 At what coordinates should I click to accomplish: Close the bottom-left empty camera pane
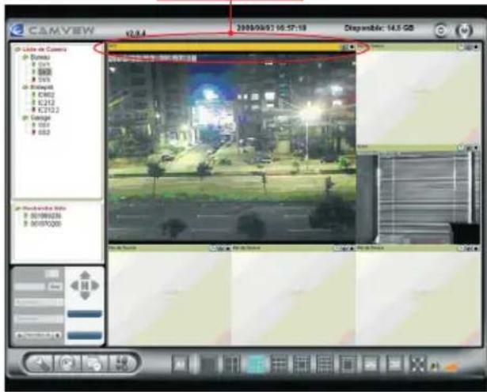coord(227,248)
